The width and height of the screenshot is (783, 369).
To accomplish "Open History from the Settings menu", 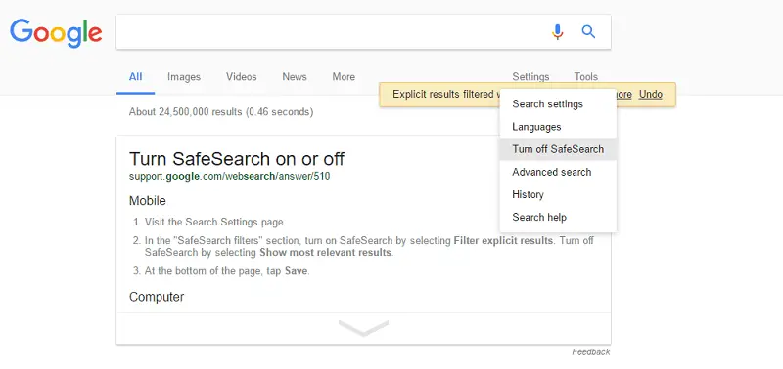I will [x=558, y=194].
